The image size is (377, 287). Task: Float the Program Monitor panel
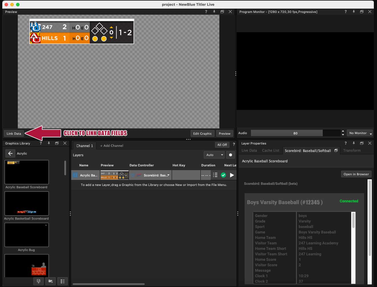click(x=362, y=12)
